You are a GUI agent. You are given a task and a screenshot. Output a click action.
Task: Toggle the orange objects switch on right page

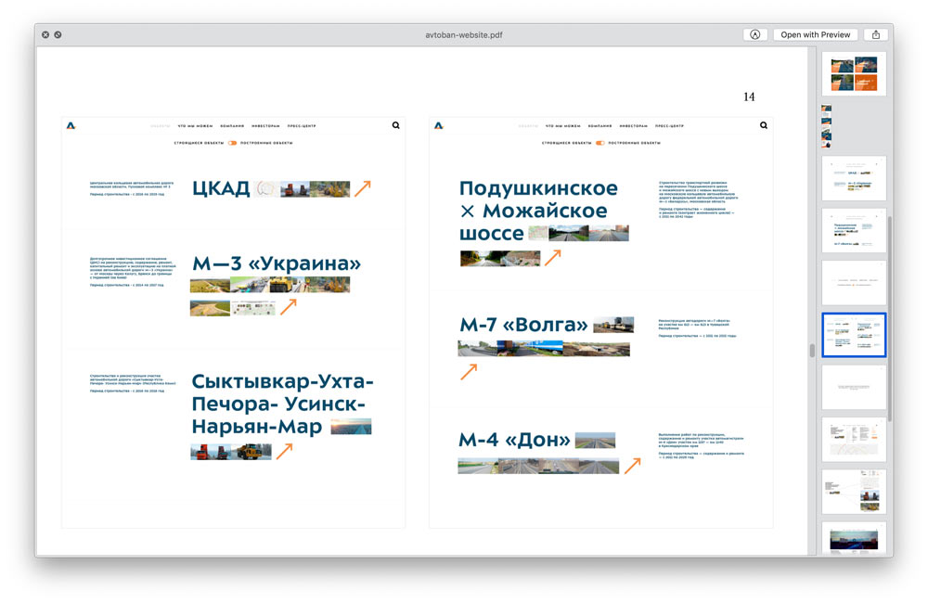(x=600, y=143)
